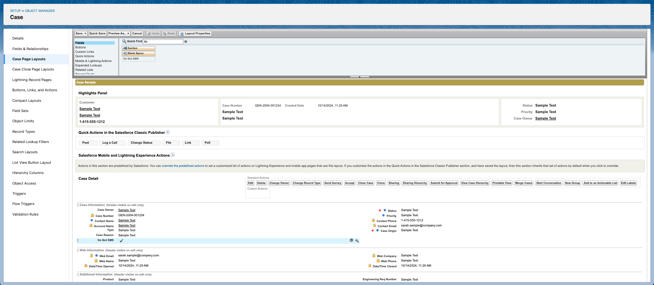This screenshot has height=285, width=654.
Task: Open Validation Rules in sidebar
Action: (26, 214)
